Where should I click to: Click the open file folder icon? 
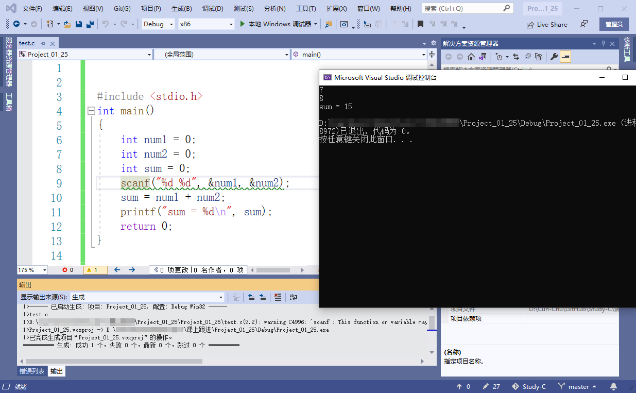click(67, 24)
